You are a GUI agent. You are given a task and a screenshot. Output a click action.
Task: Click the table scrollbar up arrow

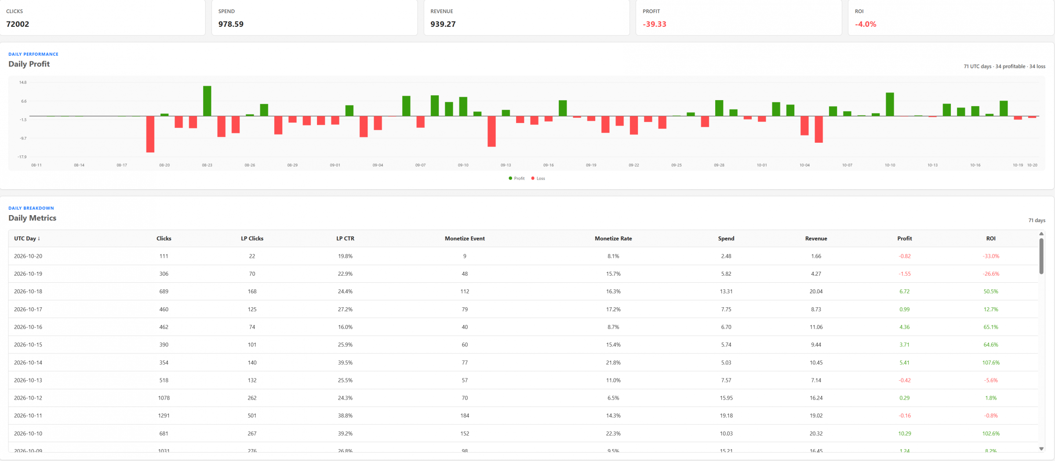[x=1041, y=234]
